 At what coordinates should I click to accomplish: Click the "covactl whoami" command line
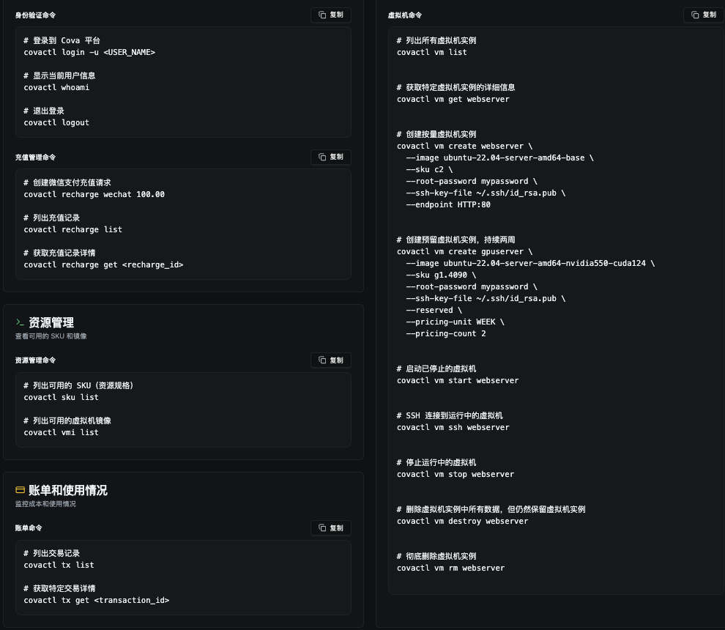[x=56, y=87]
